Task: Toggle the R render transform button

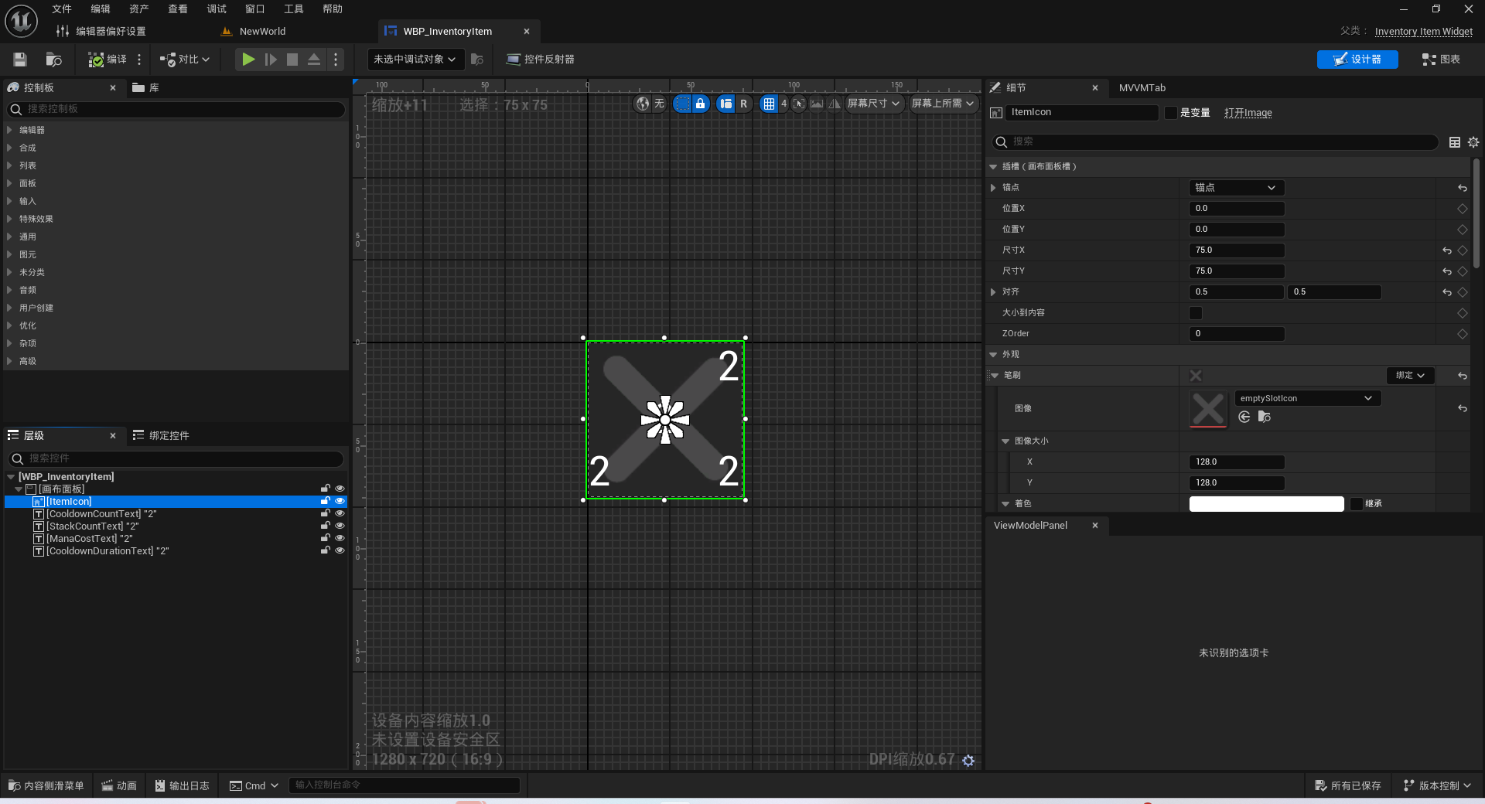Action: [744, 104]
